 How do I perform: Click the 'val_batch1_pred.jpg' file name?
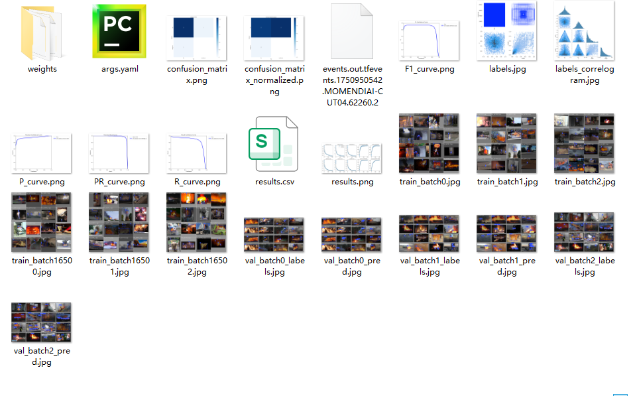pyautogui.click(x=507, y=266)
